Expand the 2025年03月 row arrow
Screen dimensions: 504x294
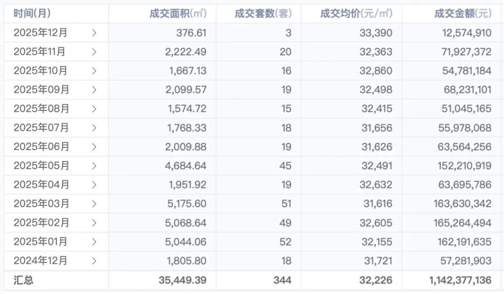click(94, 204)
